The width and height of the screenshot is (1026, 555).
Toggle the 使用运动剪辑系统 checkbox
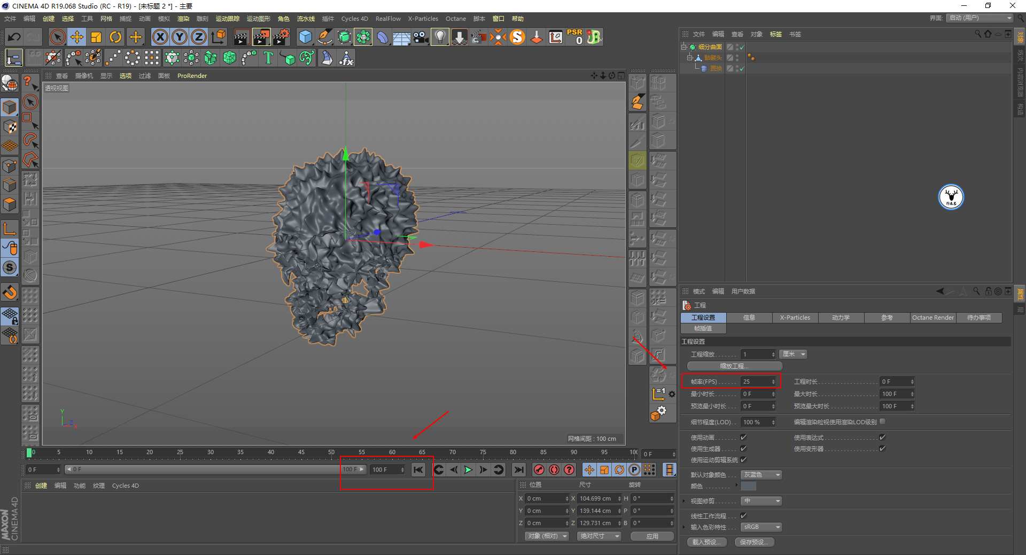tap(743, 459)
